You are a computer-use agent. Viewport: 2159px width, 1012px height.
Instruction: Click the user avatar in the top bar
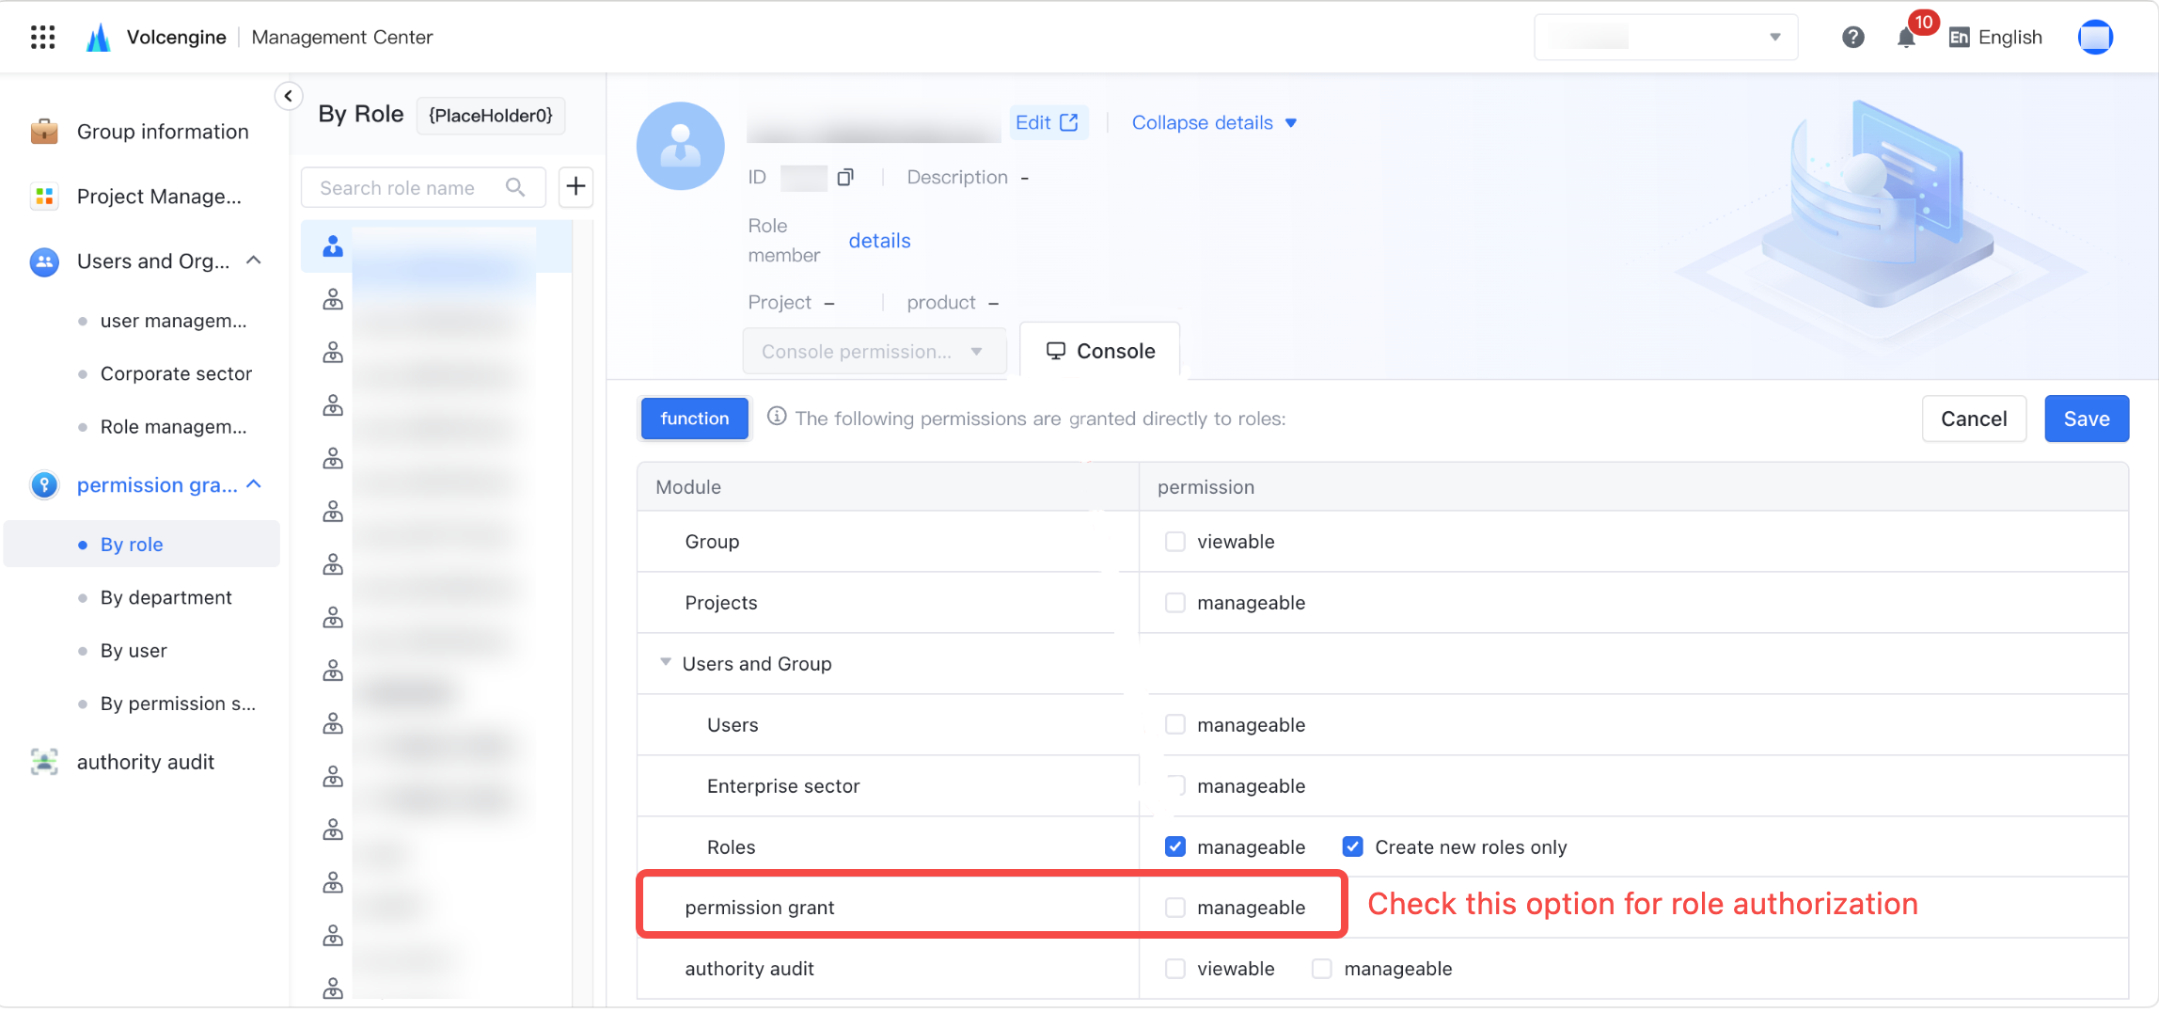(x=2095, y=38)
